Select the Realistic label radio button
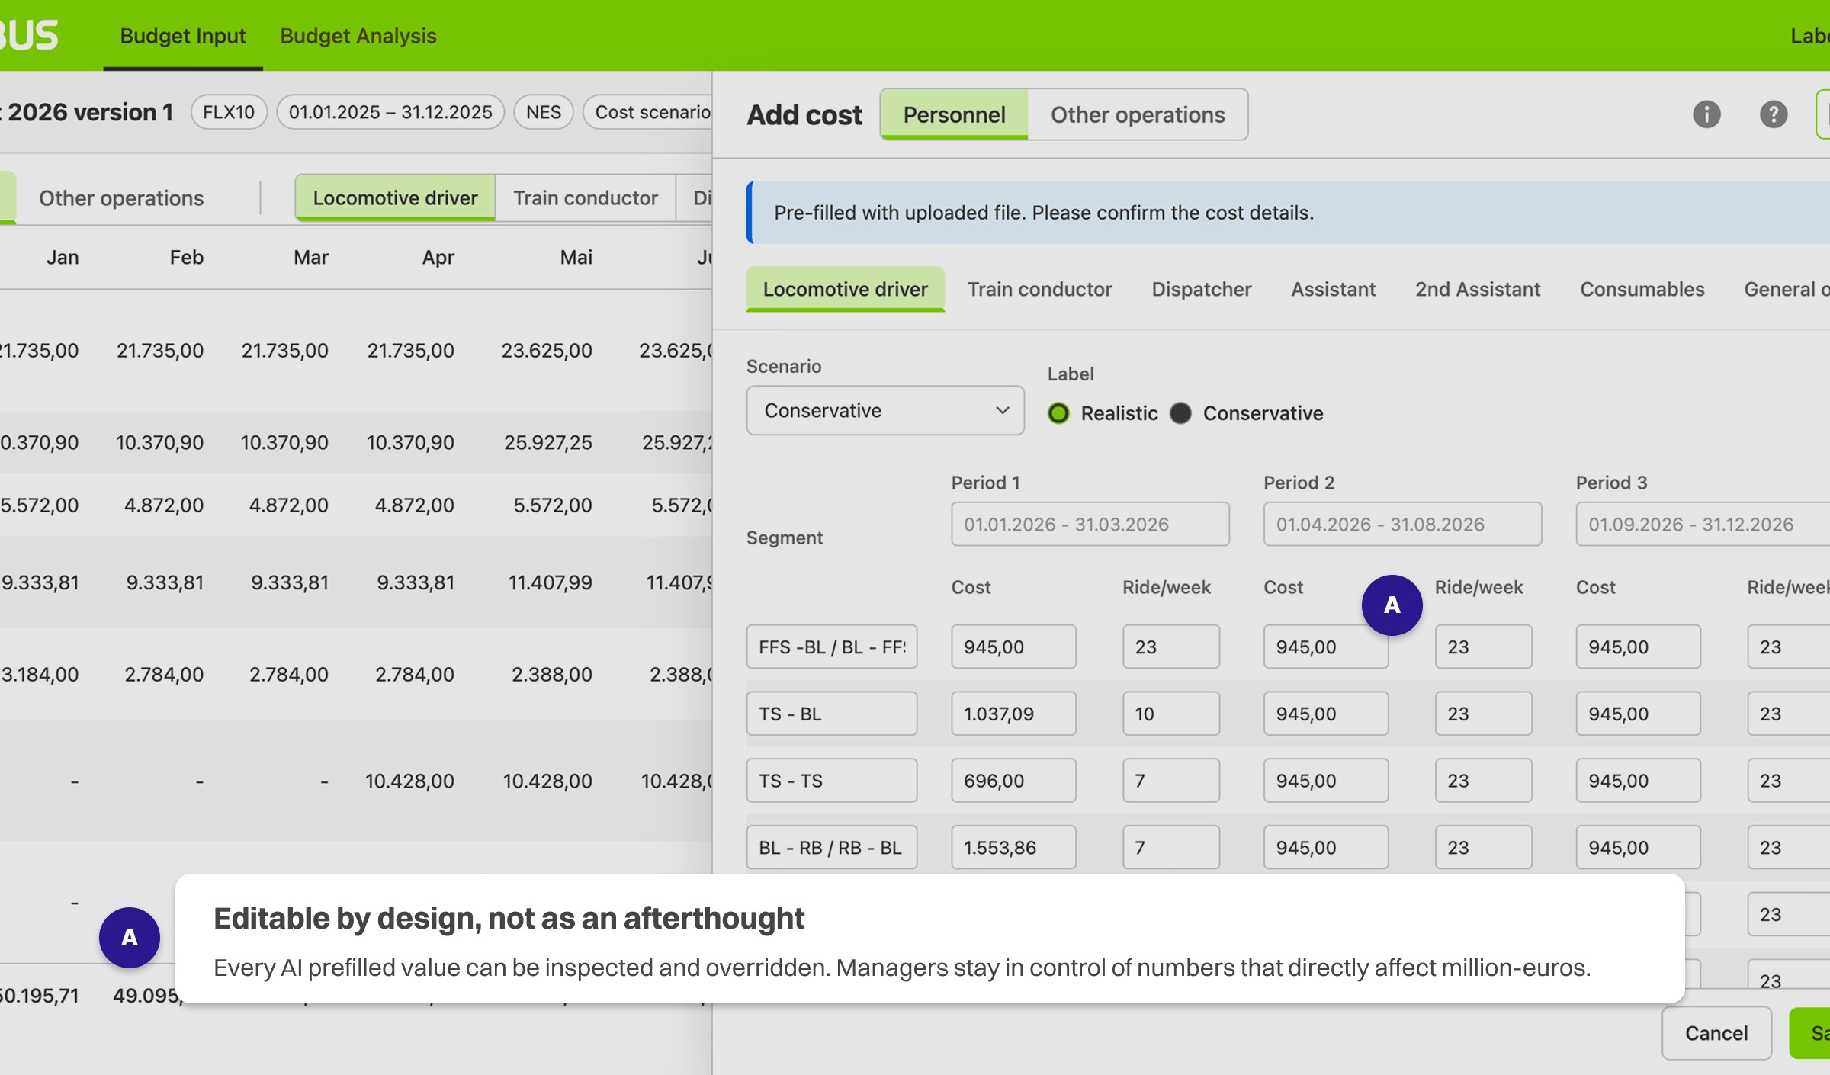 (1058, 413)
